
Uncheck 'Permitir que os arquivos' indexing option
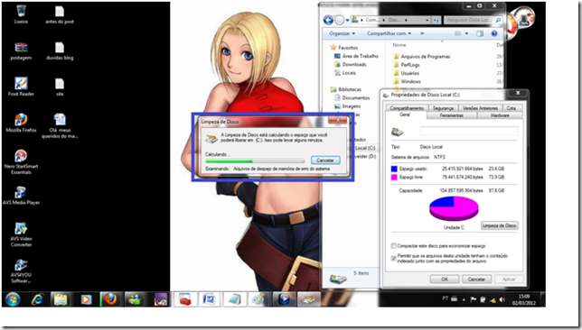point(394,258)
